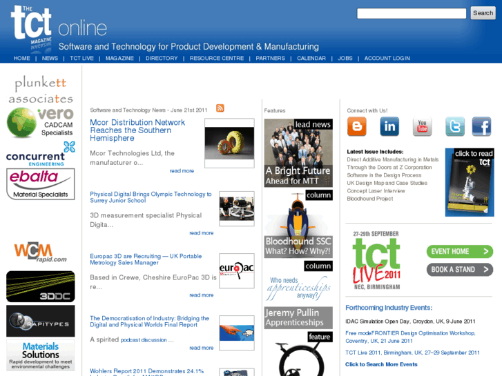
Task: Open the apprenticeships column image
Action: (x=298, y=283)
